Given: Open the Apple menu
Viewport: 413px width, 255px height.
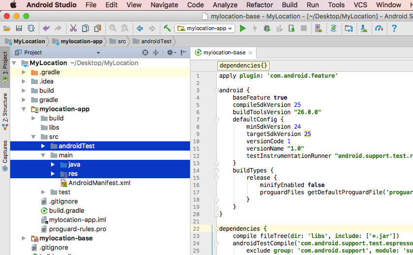Looking at the screenshot, I should click(x=13, y=5).
